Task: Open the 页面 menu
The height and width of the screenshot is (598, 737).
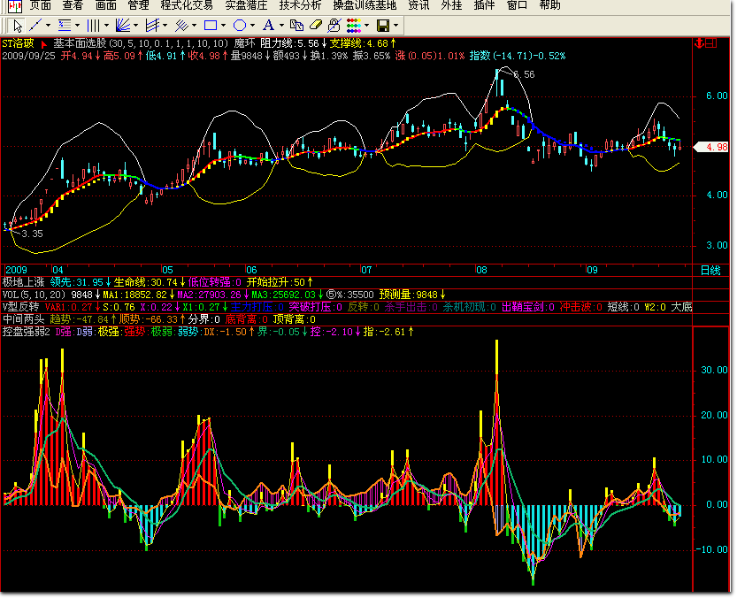Action: pyautogui.click(x=40, y=5)
